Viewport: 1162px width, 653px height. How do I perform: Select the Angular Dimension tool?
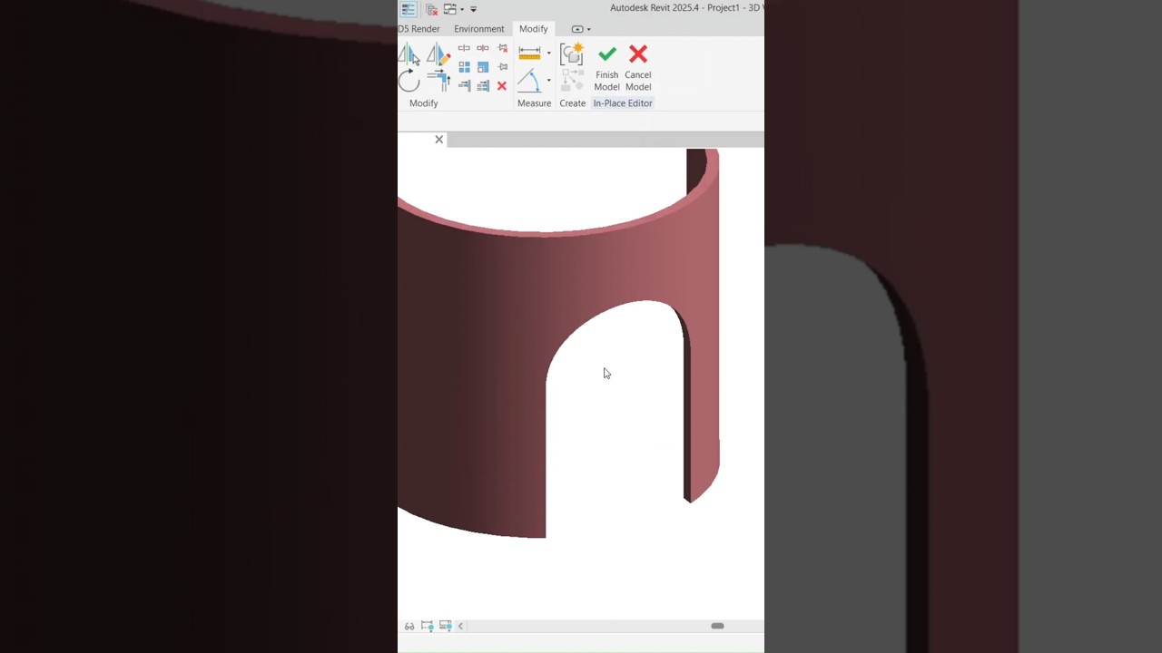529,80
